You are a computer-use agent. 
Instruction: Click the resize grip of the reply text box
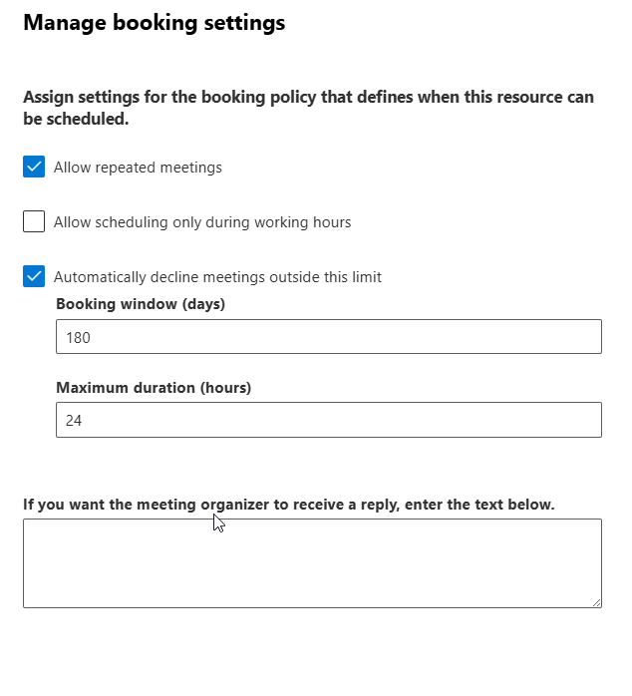pos(596,602)
